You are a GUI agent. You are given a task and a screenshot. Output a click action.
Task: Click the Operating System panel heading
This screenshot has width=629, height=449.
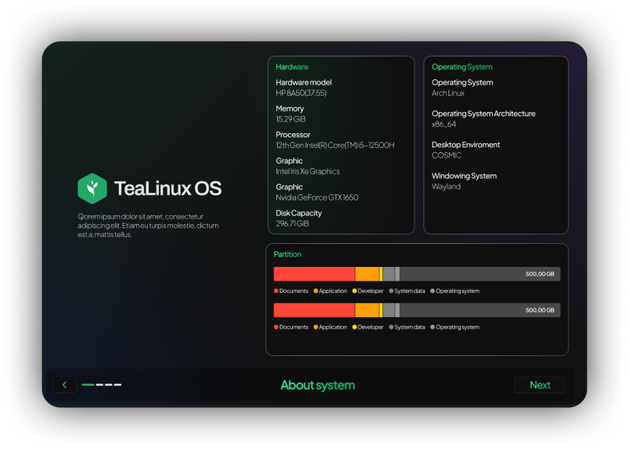coord(462,67)
